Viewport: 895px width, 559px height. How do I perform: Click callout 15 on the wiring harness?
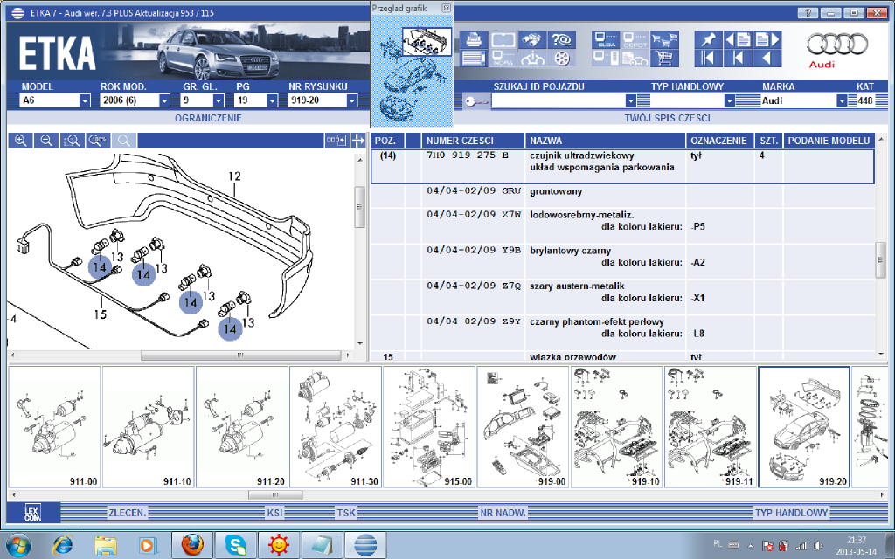[x=101, y=314]
